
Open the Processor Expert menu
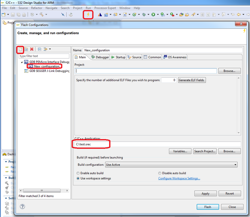point(105,8)
